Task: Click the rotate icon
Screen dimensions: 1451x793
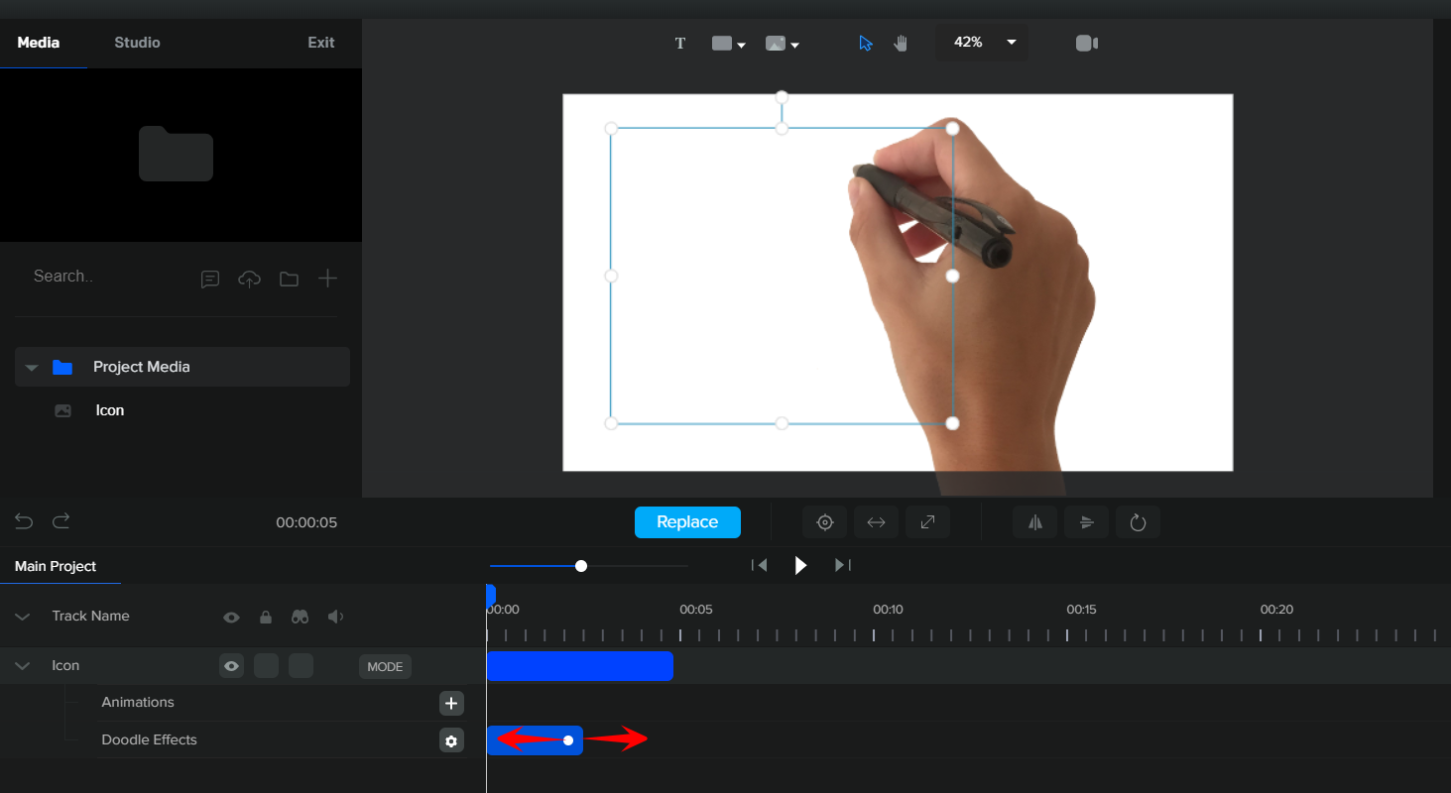Action: point(1139,522)
